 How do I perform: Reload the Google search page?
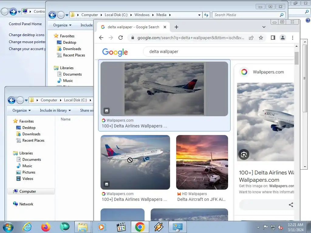click(121, 38)
